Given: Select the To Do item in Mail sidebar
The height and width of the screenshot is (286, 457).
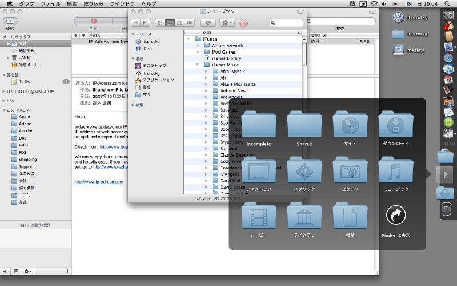Looking at the screenshot, I should pos(25,82).
